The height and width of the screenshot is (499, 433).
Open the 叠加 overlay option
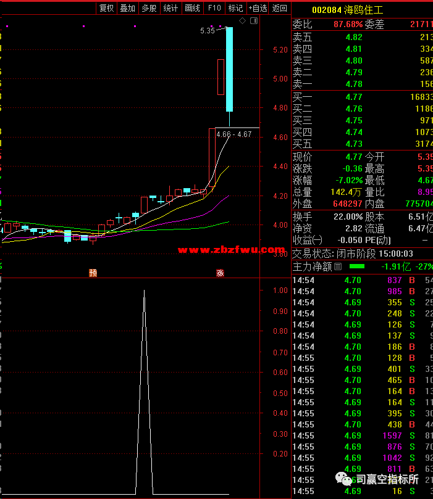(128, 8)
